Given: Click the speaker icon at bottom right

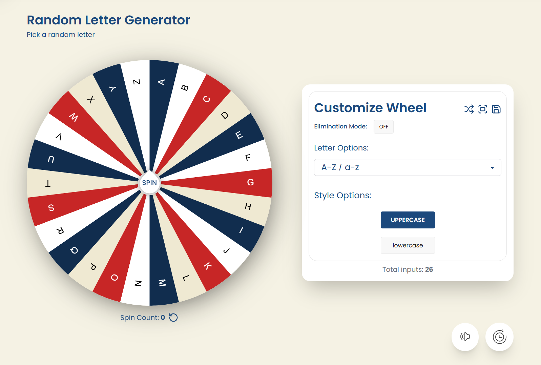Looking at the screenshot, I should [465, 337].
